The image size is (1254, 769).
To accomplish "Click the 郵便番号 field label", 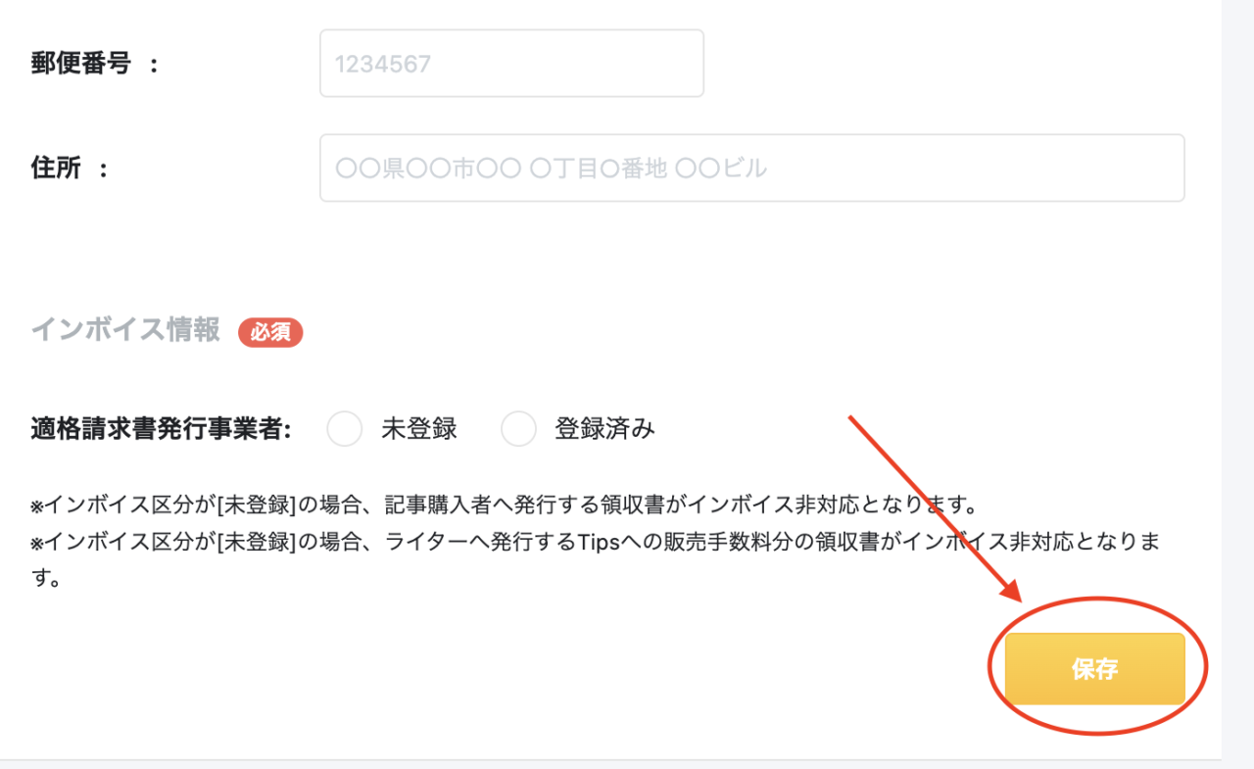I will coord(81,65).
